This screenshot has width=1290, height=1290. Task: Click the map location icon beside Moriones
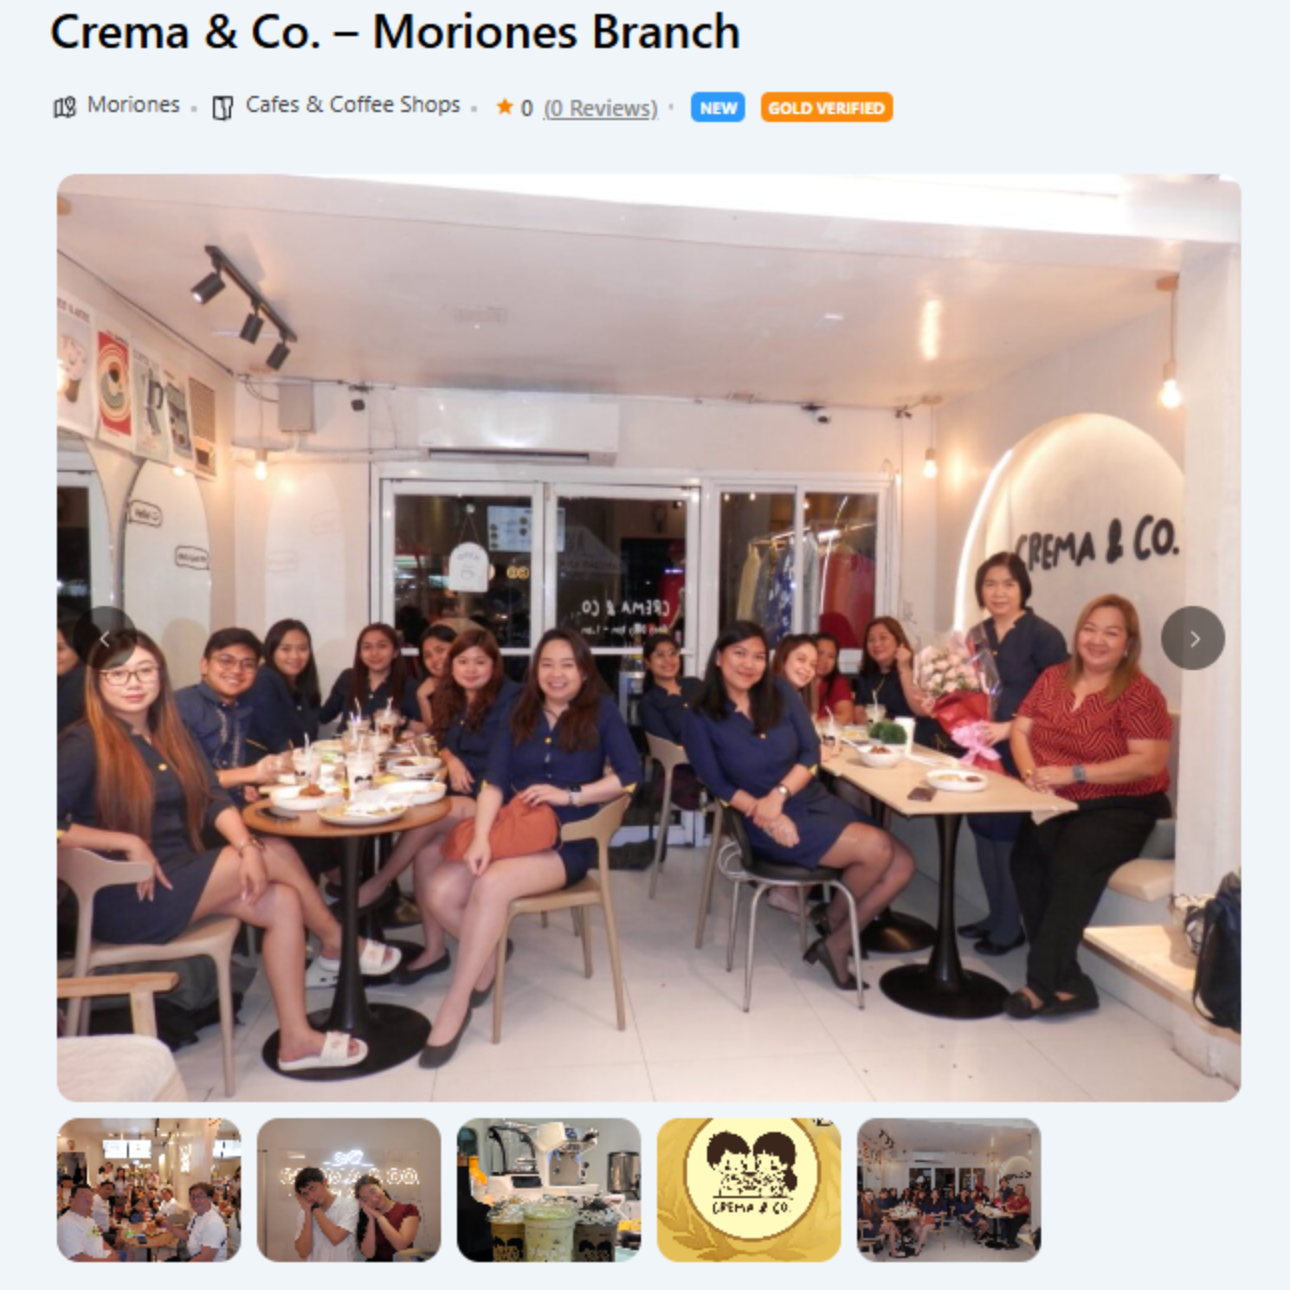[64, 107]
